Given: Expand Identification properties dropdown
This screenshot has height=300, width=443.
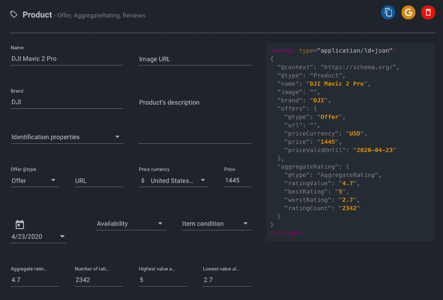Looking at the screenshot, I should (67, 137).
